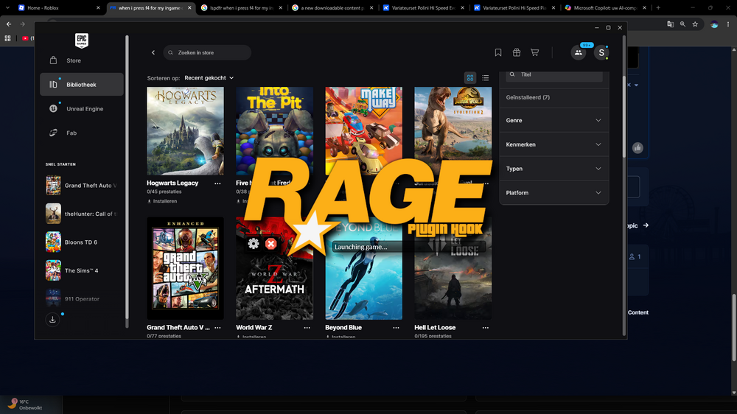Switch to a new downloadable content tab

332,8
